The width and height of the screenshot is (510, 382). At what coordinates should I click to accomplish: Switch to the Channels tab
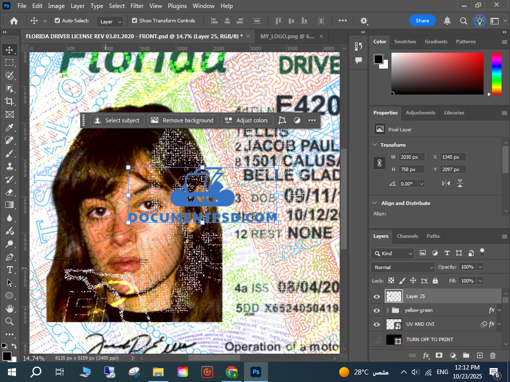pyautogui.click(x=407, y=236)
